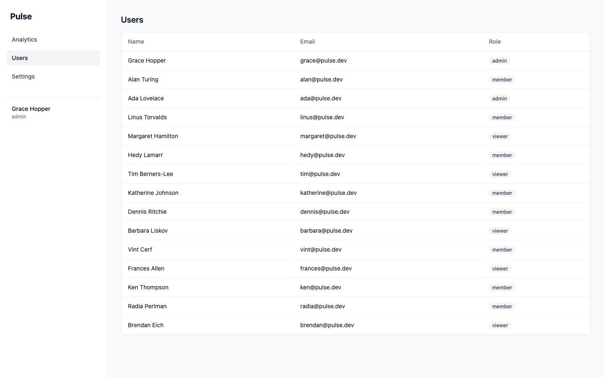Sort the table by the Name column
The width and height of the screenshot is (604, 378).
136,42
